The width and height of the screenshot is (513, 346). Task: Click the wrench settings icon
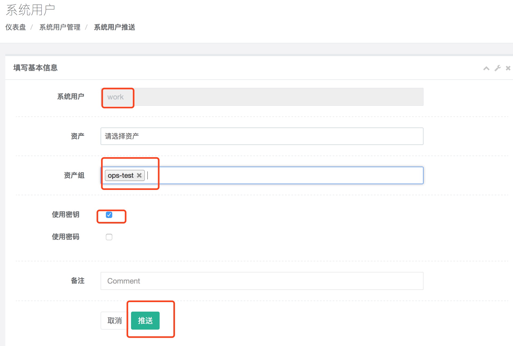[497, 68]
